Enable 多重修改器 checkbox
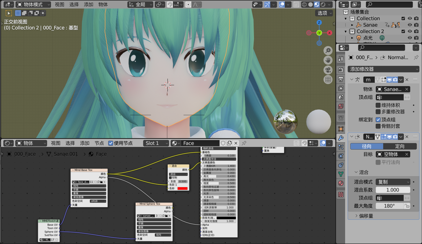422x244 pixels. click(x=378, y=111)
